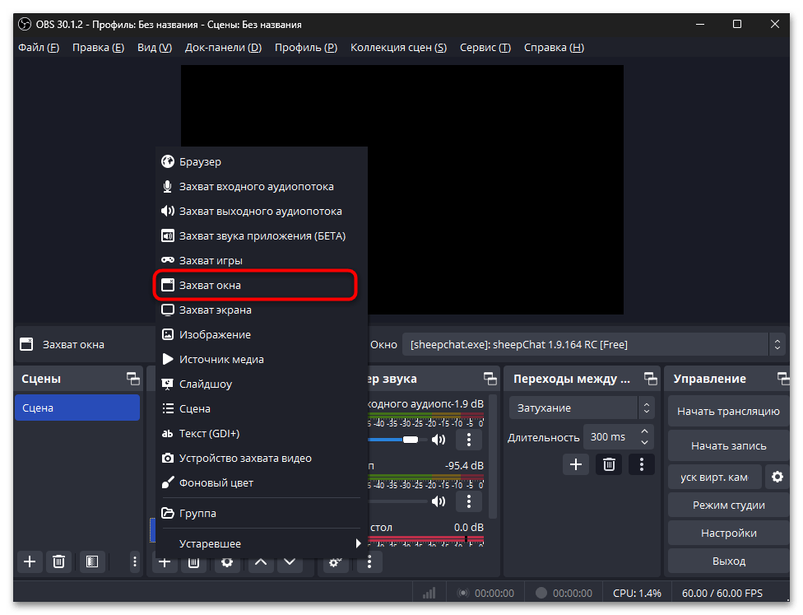
Task: Open the Профиль menu
Action: point(306,48)
